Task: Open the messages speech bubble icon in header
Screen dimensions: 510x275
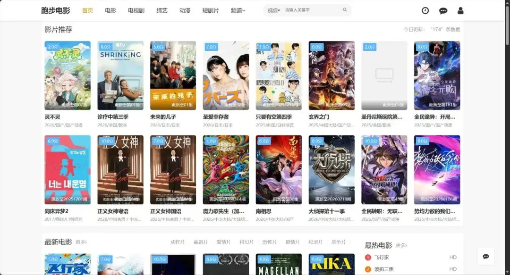Action: [x=443, y=11]
